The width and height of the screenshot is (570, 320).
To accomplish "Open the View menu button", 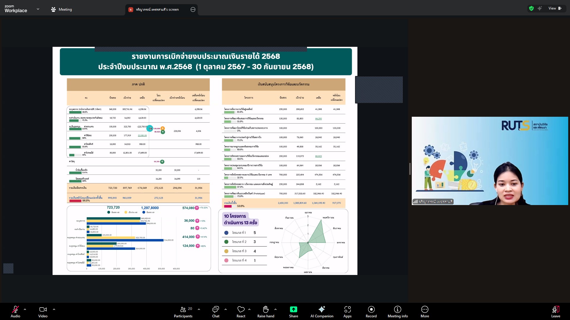I will click(x=555, y=8).
